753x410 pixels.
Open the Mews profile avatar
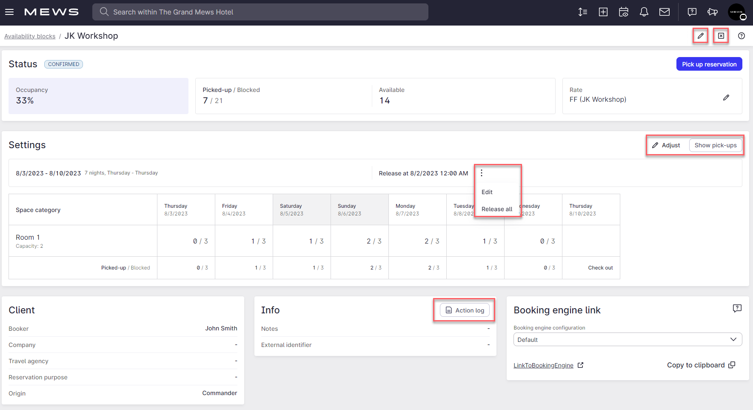coord(736,12)
